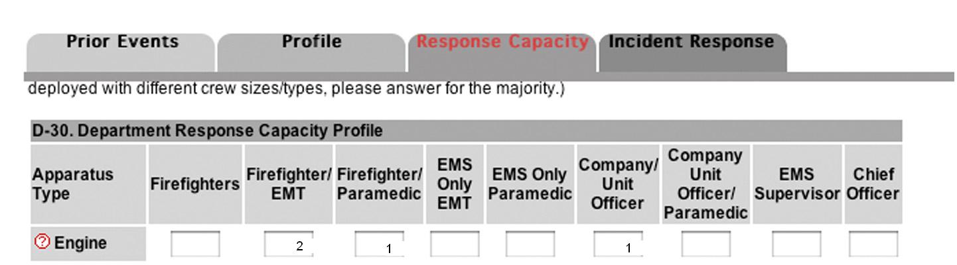
Task: Click the Engine row label
Action: [x=80, y=243]
